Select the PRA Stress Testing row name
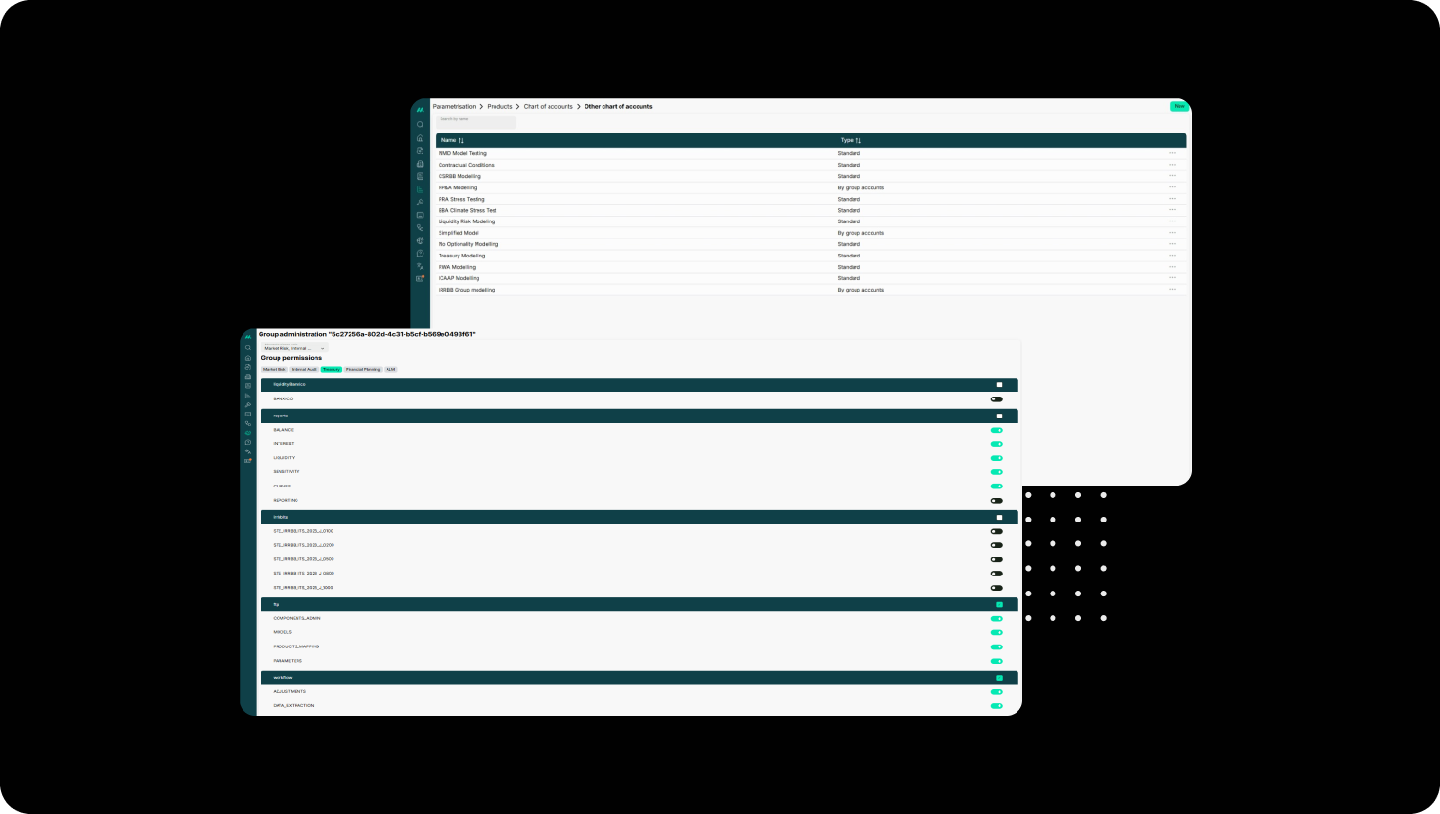The image size is (1440, 814). coord(461,199)
